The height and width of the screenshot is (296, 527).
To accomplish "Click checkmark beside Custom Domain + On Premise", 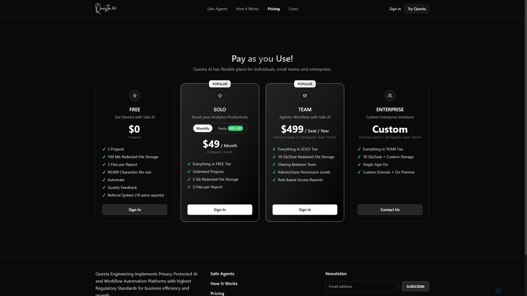I will (x=359, y=172).
